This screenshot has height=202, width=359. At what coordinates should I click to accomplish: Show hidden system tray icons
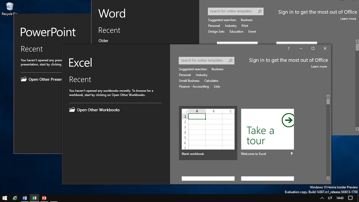pyautogui.click(x=322, y=198)
